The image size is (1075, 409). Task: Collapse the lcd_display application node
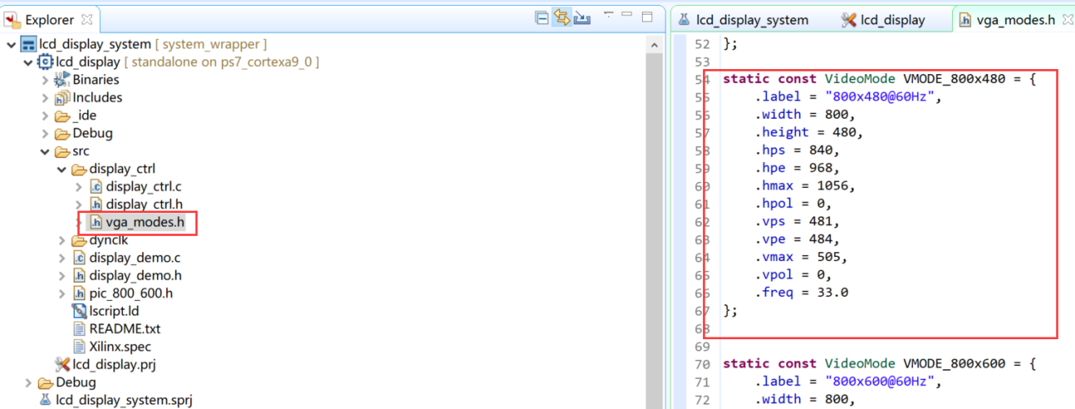[x=28, y=62]
